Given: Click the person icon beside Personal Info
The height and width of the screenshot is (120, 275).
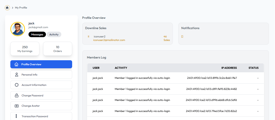Looking at the screenshot, I should coord(17,75).
